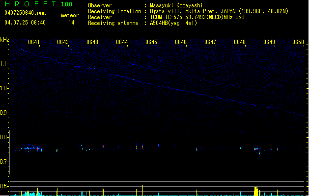
Task: Click the tall yellow peak near 0649
Action: 256,191
